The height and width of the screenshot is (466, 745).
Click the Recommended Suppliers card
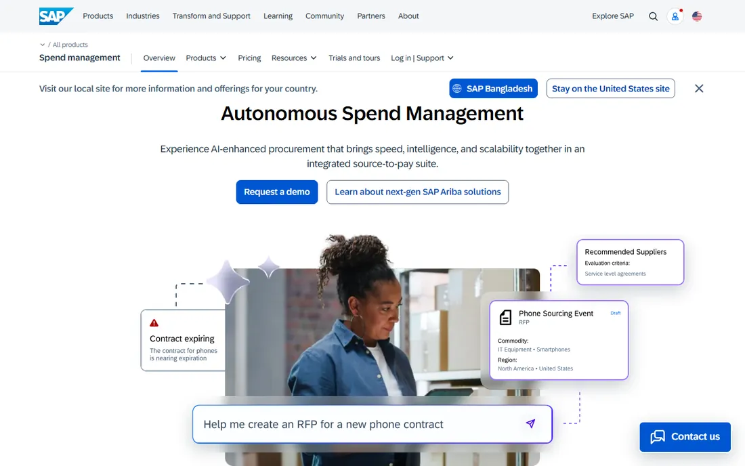[x=630, y=262]
